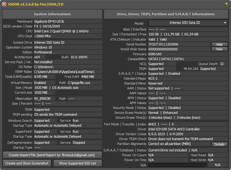Screen dimensions: 231x170
Task: Close the SSDOK window with the yellow X
Action: point(226,4)
